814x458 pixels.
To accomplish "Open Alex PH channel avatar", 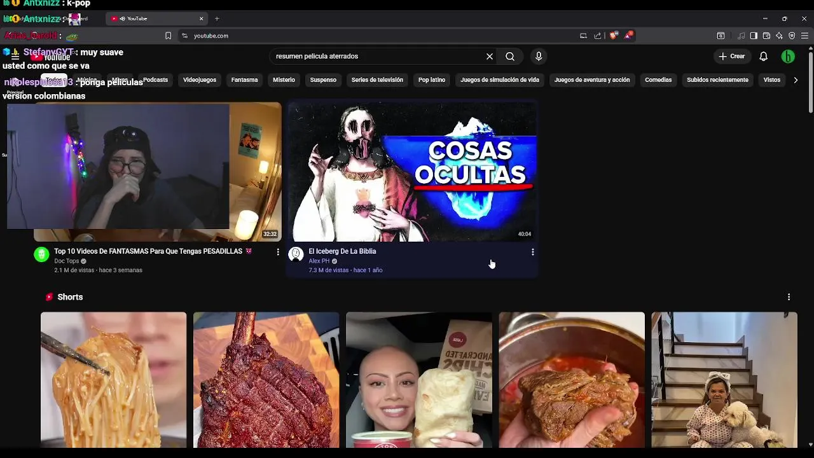I will click(x=296, y=255).
